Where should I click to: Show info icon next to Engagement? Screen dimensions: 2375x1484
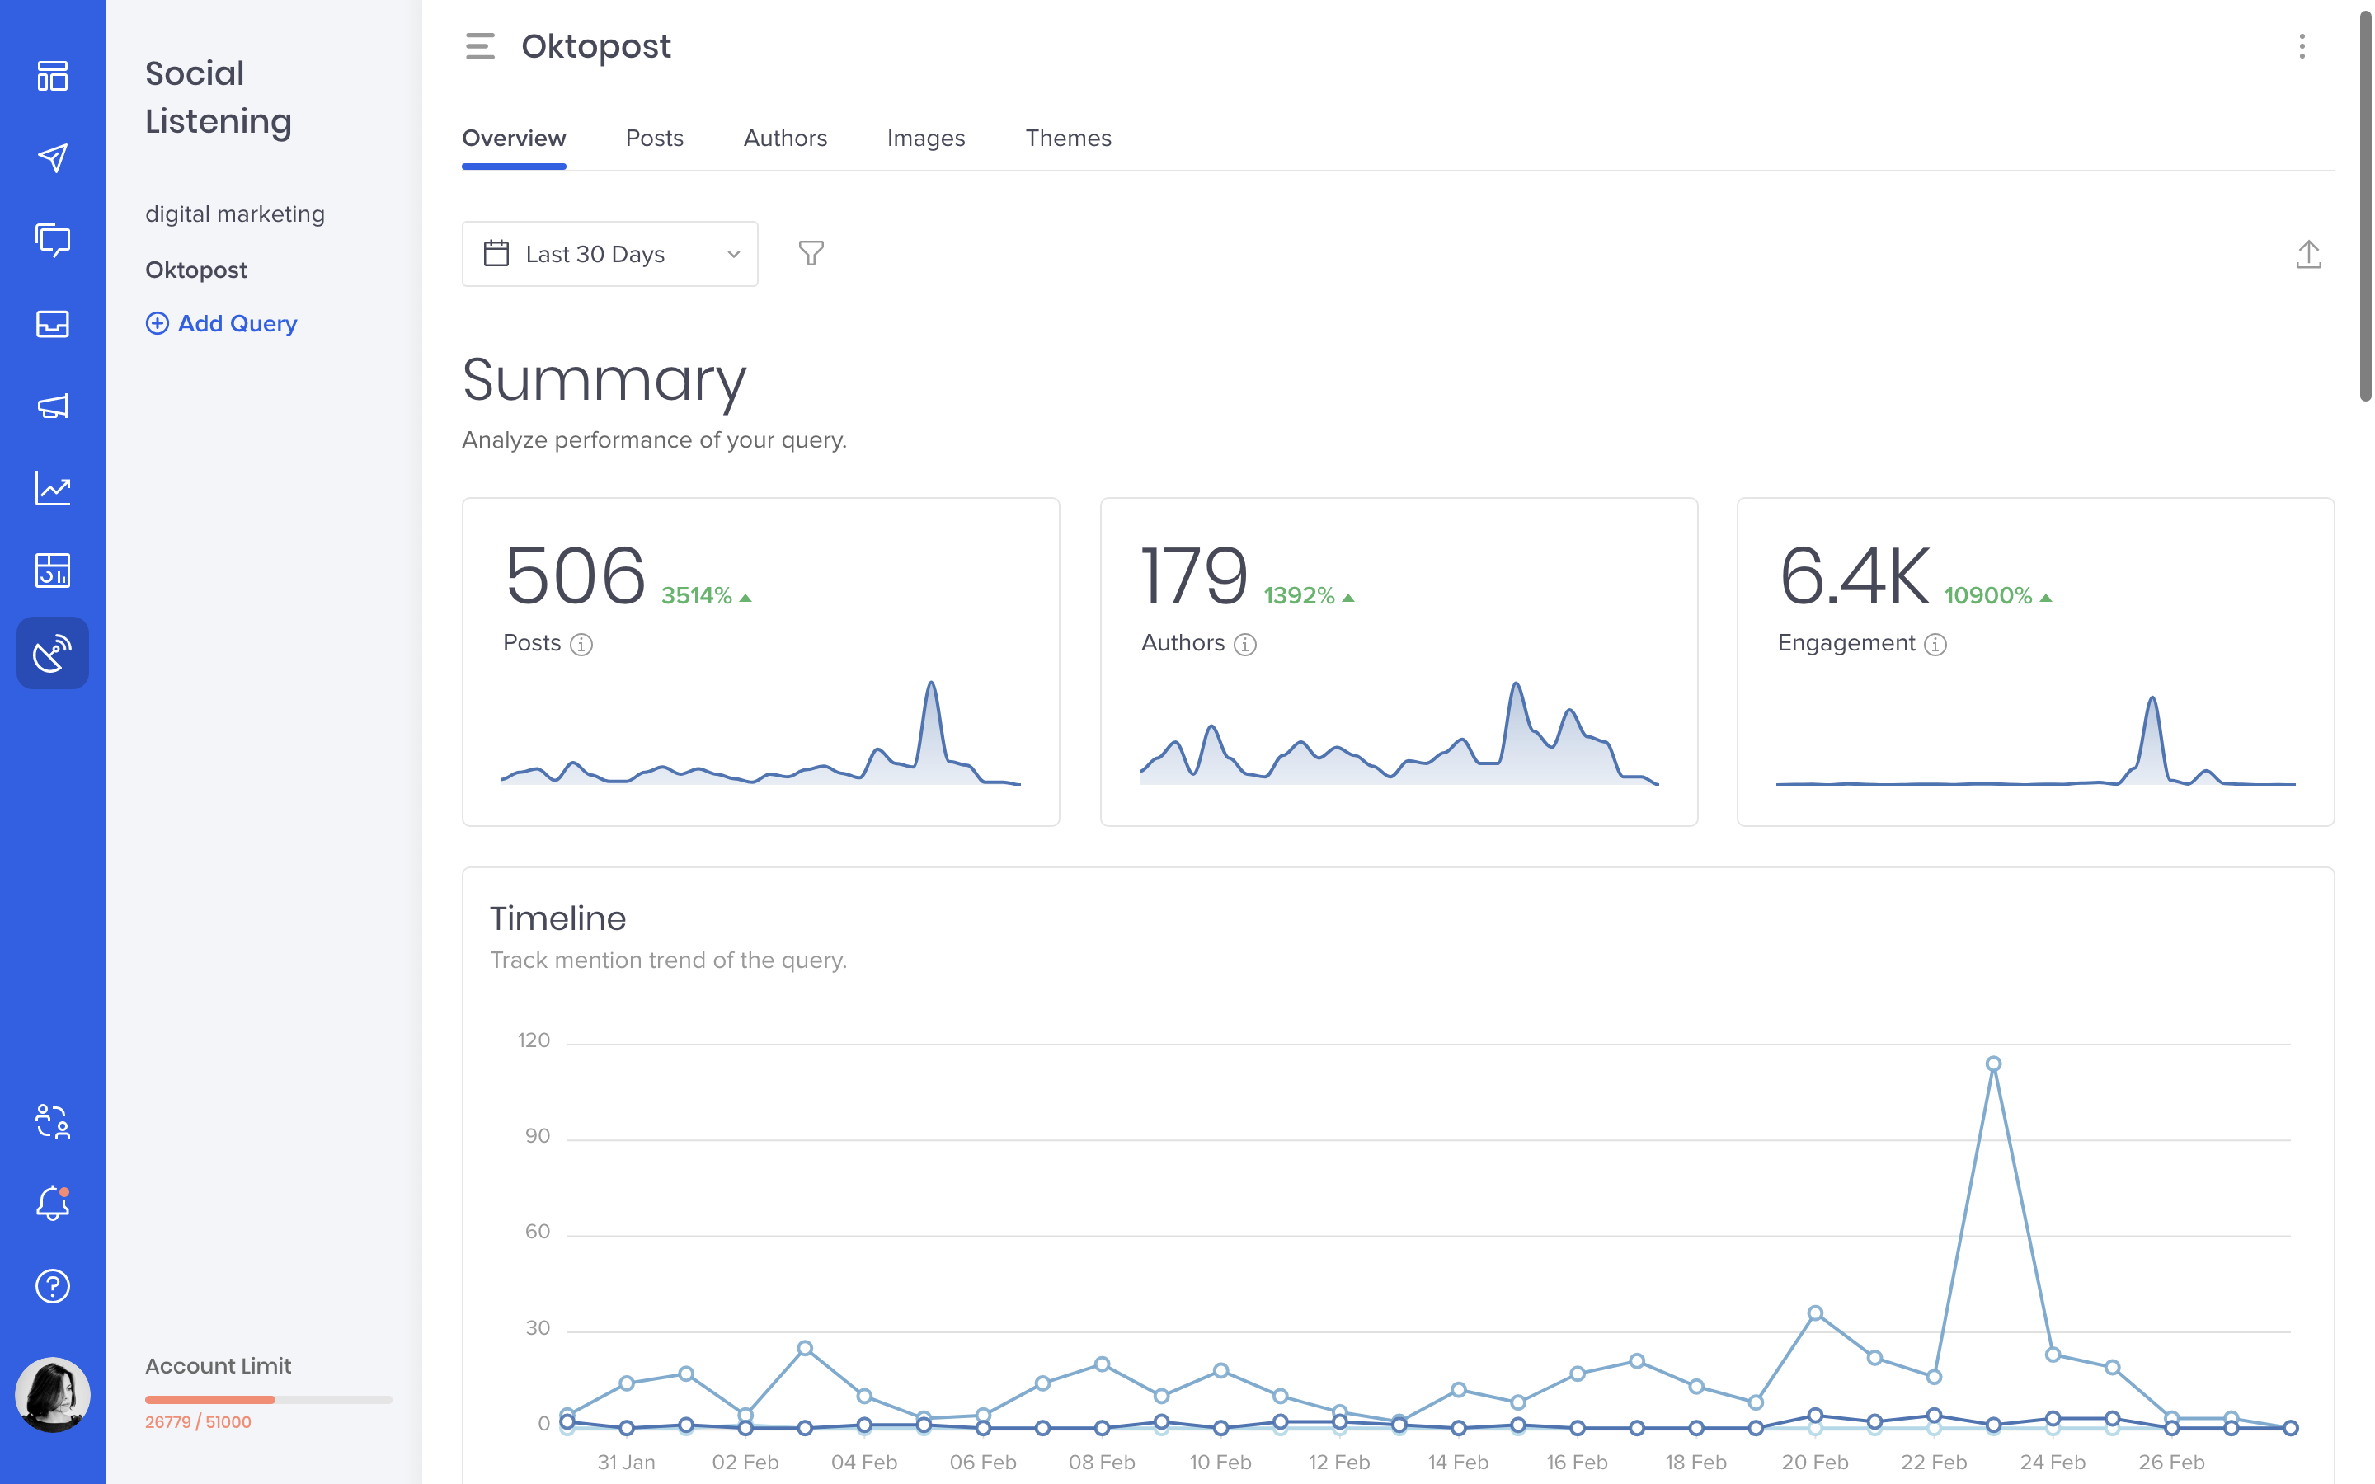1935,644
